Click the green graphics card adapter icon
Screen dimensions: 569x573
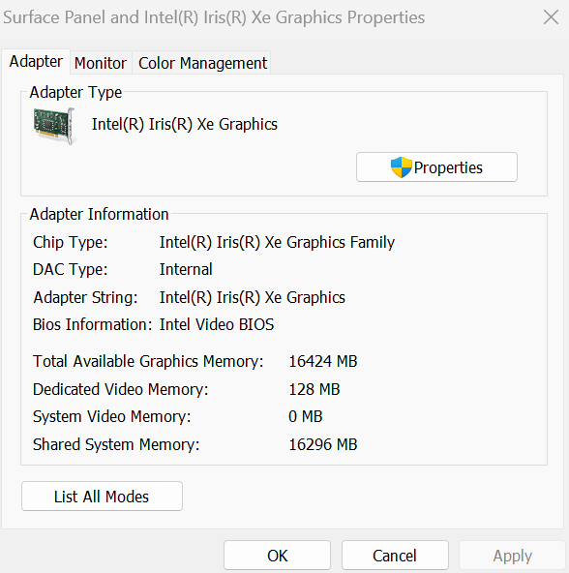pyautogui.click(x=54, y=126)
